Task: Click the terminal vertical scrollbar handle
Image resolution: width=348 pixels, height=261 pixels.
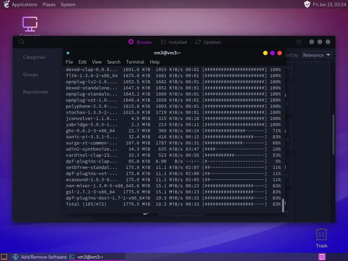Action: [283, 206]
